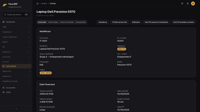Click Grupa 2 — Echipamente tehnologice text
200x112 pixels.
pyautogui.click(x=57, y=57)
